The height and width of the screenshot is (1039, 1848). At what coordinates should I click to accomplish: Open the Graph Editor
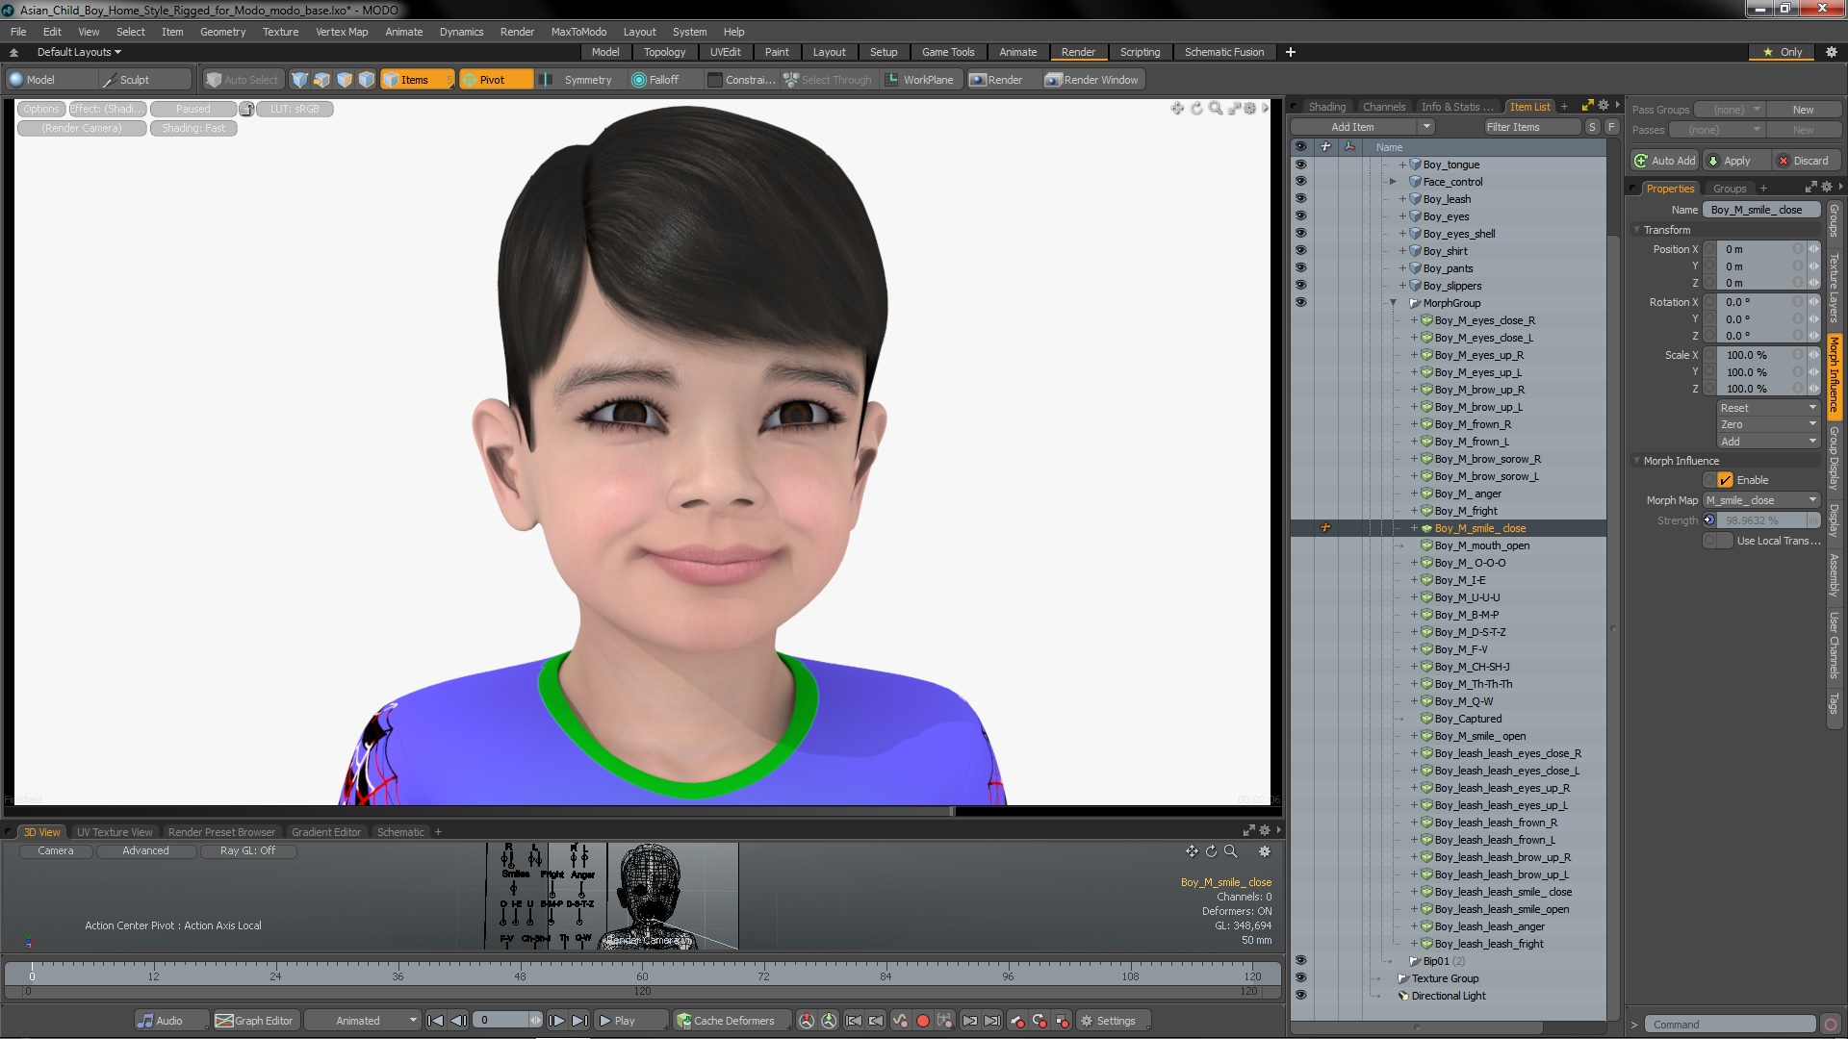[x=255, y=1021]
